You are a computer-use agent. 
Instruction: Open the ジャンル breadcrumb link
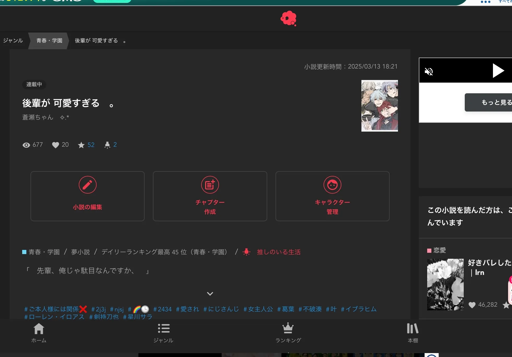[x=13, y=41]
